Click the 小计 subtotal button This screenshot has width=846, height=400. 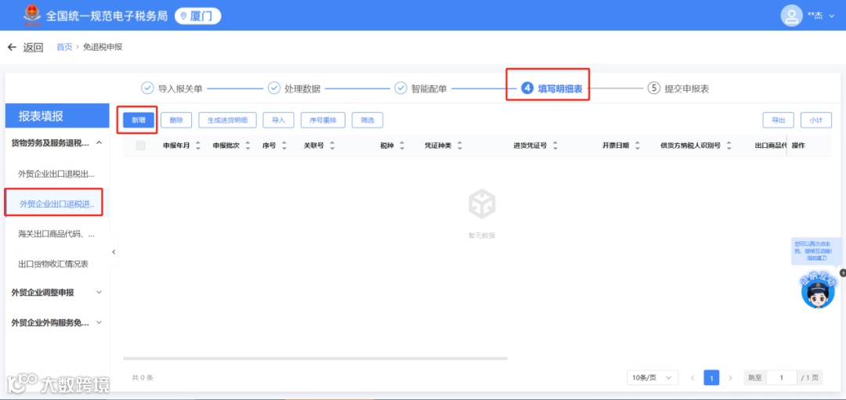coord(815,121)
